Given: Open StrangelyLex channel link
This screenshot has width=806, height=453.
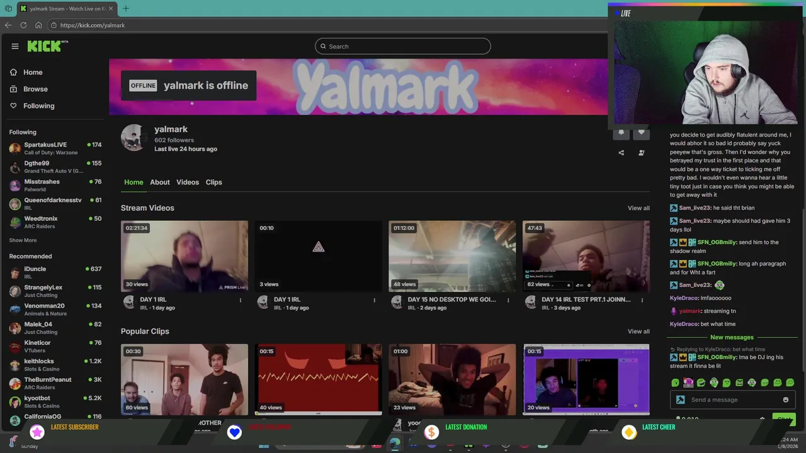Looking at the screenshot, I should click(x=55, y=291).
